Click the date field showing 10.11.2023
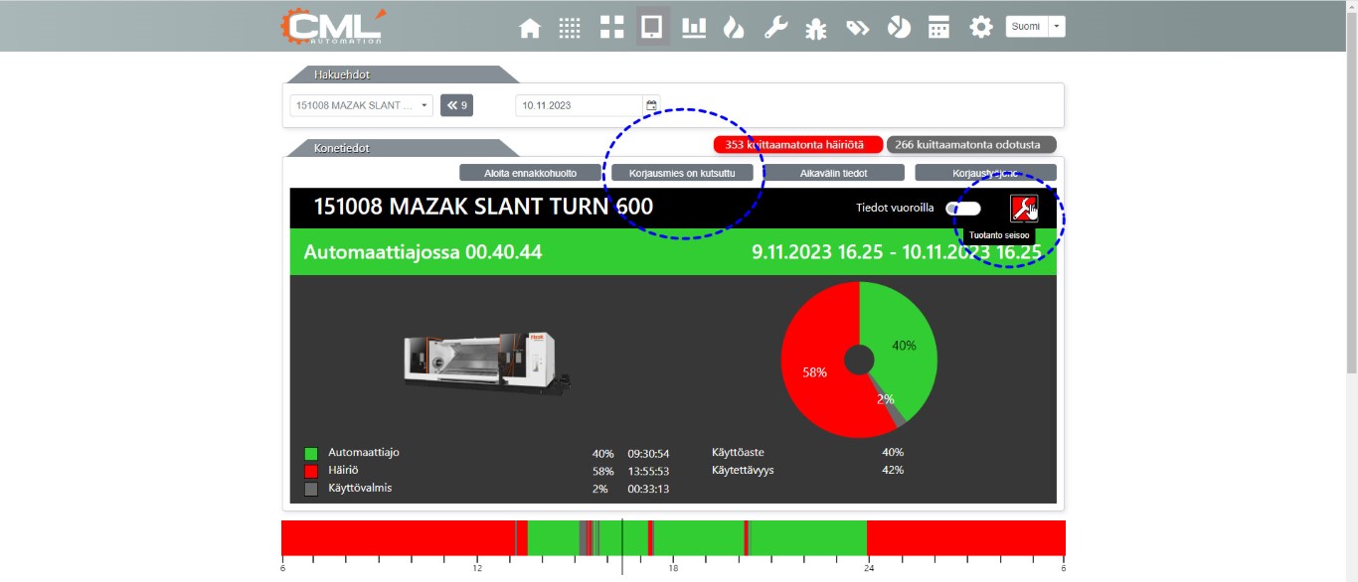Screen dimensions: 1358x582 [x=579, y=105]
